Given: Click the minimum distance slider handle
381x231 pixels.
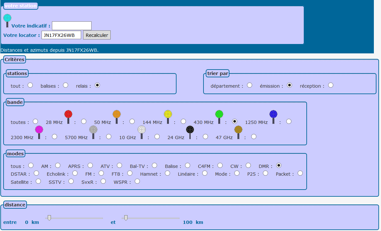Looking at the screenshot, I should [x=49, y=218].
